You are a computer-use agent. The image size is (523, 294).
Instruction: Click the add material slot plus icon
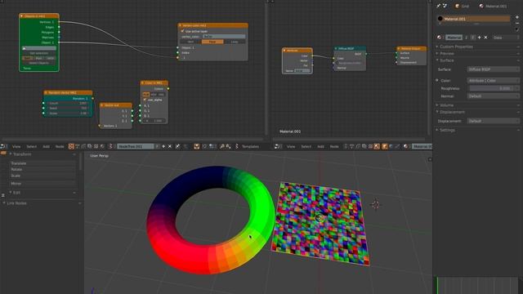[x=517, y=17]
